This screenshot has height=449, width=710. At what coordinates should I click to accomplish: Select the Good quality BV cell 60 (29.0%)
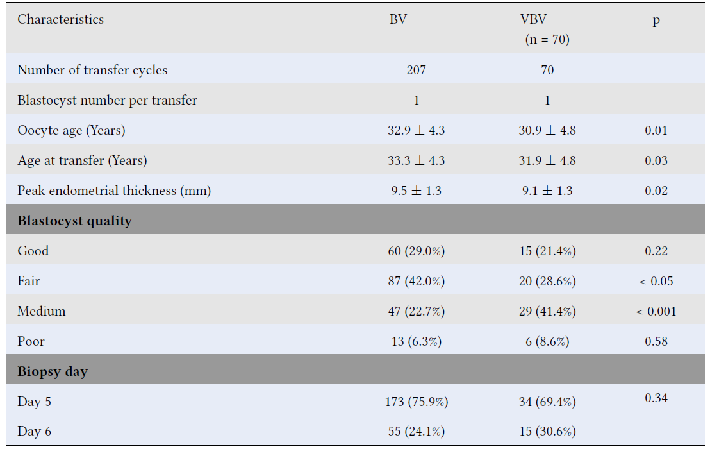tap(416, 251)
